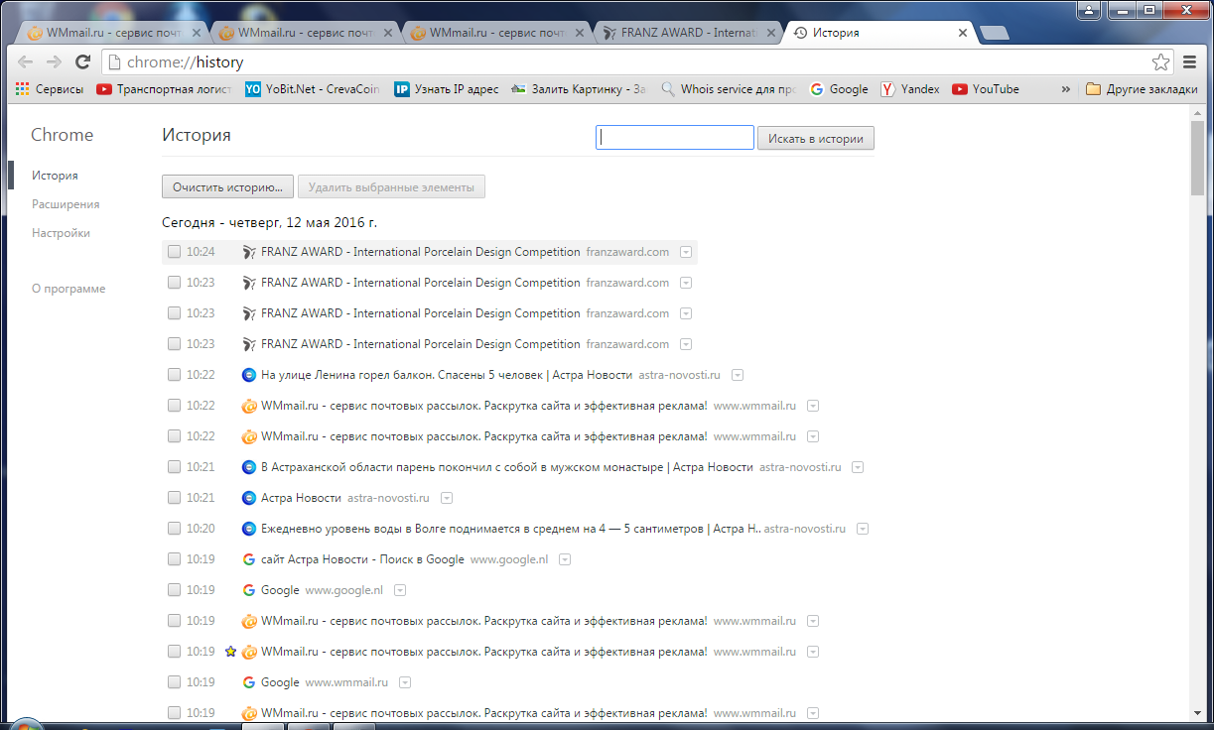Check the Ежедневно уровень воды entry checkbox
Screen dimensions: 1214x730
(174, 529)
